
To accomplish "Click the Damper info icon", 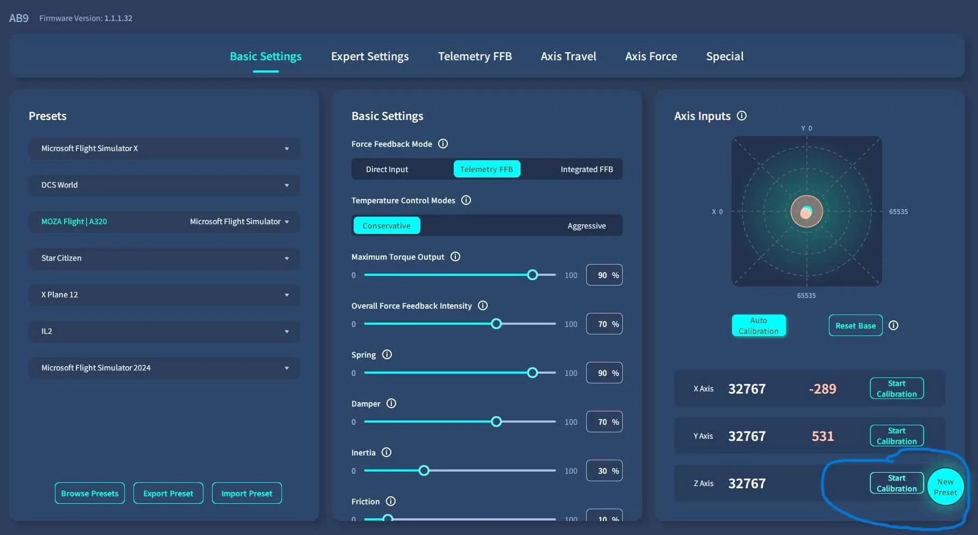I will [x=391, y=403].
